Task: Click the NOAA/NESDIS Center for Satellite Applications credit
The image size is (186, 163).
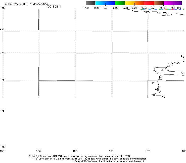Action: pyautogui.click(x=109, y=161)
